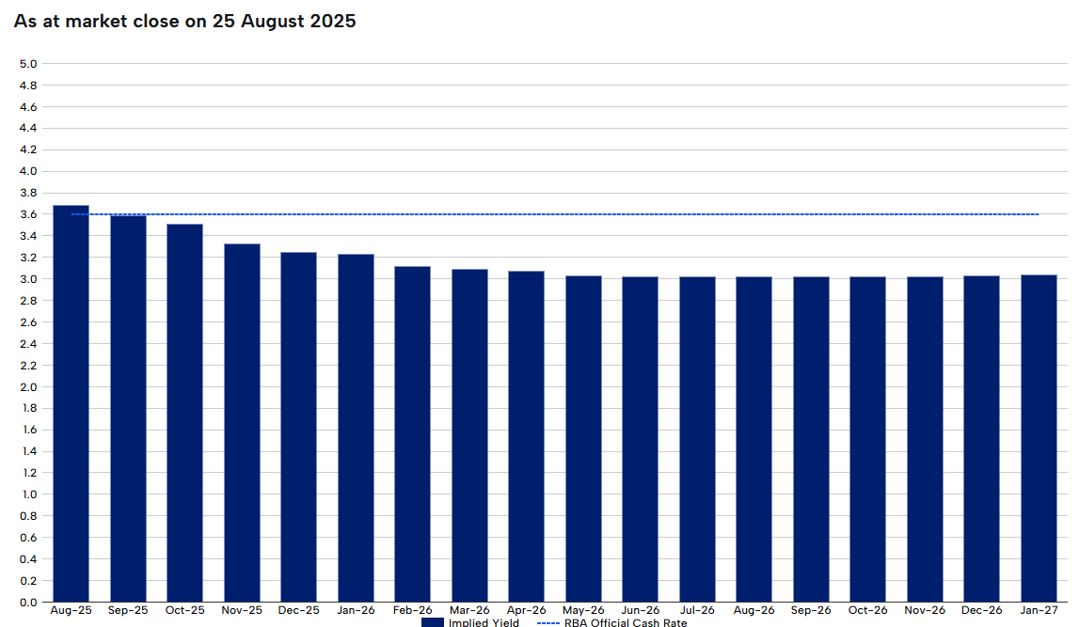
Task: Select the Apr-26 implied yield bar
Action: click(x=526, y=437)
